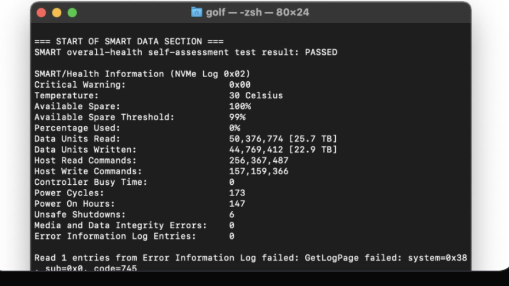Click the Data Units Written value
Screen dimensions: 509x286
pyautogui.click(x=283, y=149)
